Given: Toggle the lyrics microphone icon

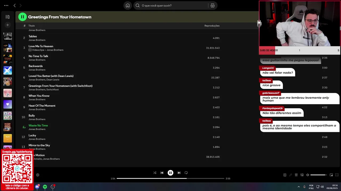Looking at the screenshot, I should [291, 175].
